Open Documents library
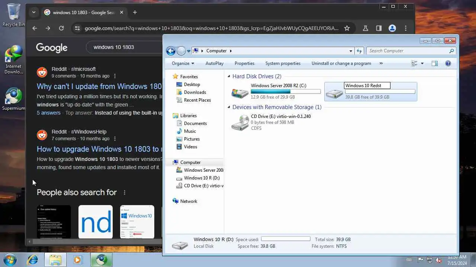 click(x=195, y=123)
